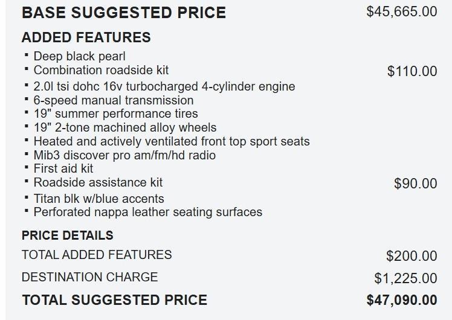This screenshot has height=320, width=452.
Task: Click the 19" 2-tone machined alloy wheels item
Action: coord(124,127)
